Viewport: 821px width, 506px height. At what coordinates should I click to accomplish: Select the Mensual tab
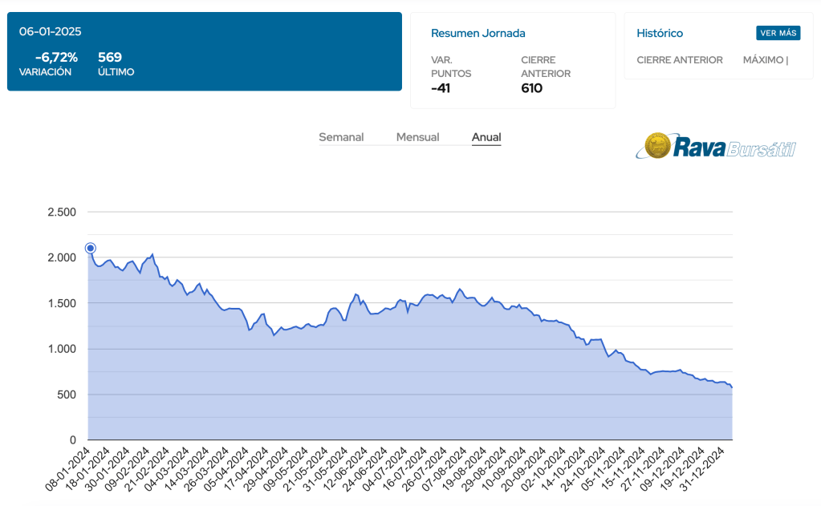tap(417, 137)
